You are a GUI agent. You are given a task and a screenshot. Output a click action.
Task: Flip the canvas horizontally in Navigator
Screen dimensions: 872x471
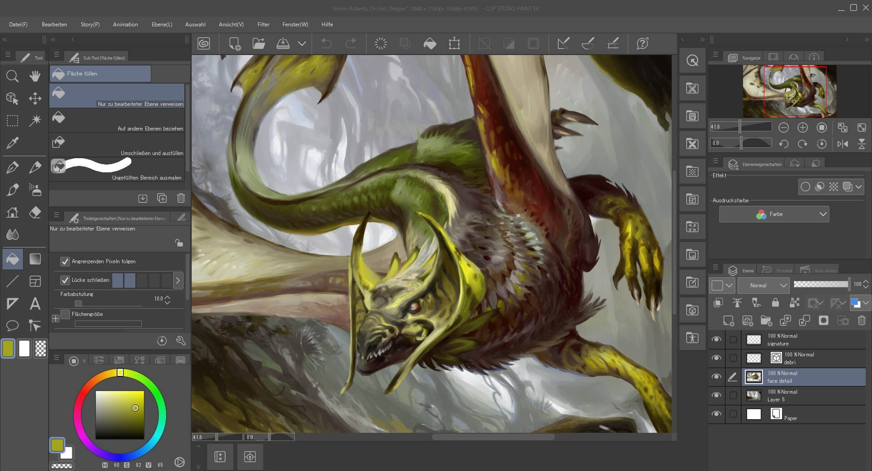pos(842,144)
